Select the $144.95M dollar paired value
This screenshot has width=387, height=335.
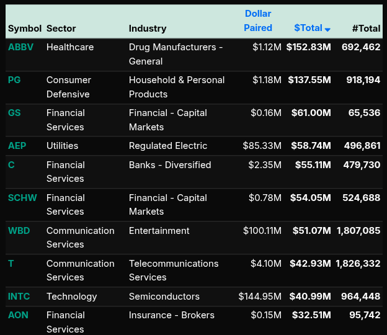pos(260,297)
